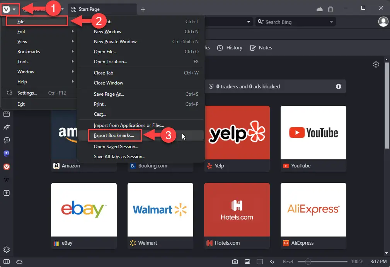
Task: Adjust the zoom slider handle
Action: click(x=308, y=262)
